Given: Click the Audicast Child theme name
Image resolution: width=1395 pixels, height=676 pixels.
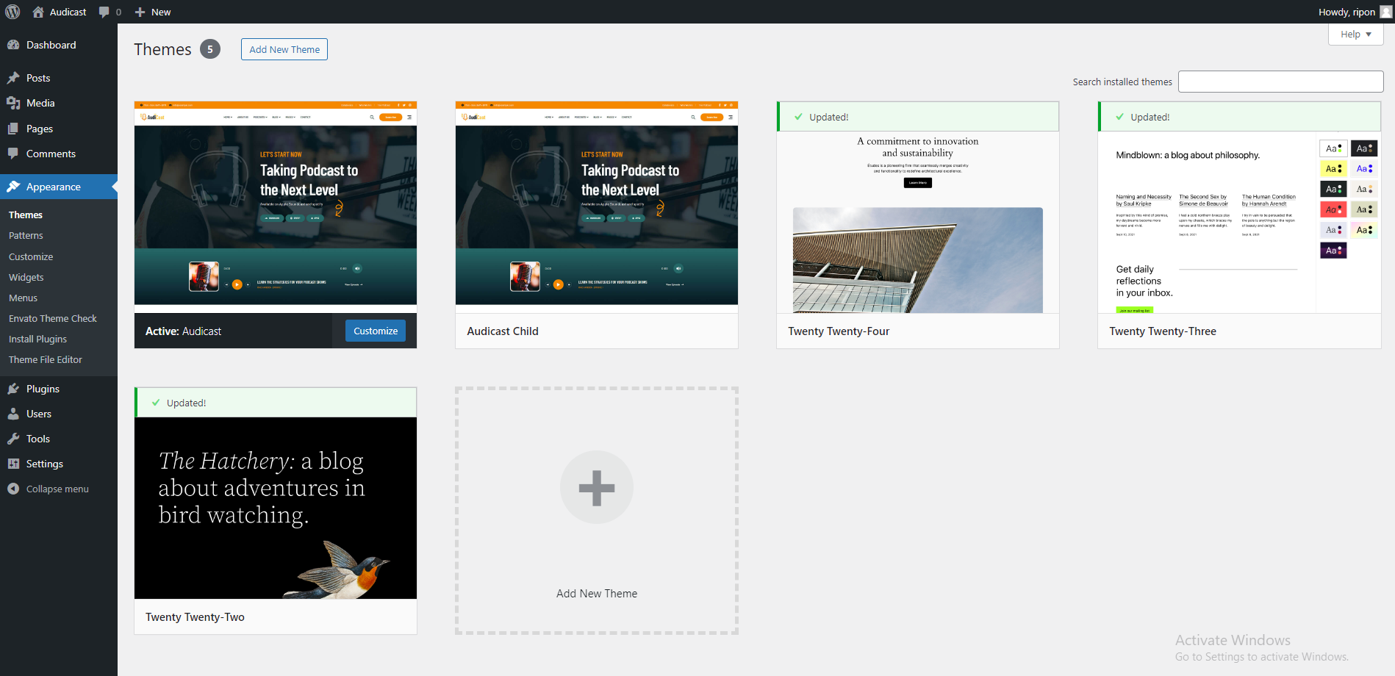Looking at the screenshot, I should tap(503, 331).
